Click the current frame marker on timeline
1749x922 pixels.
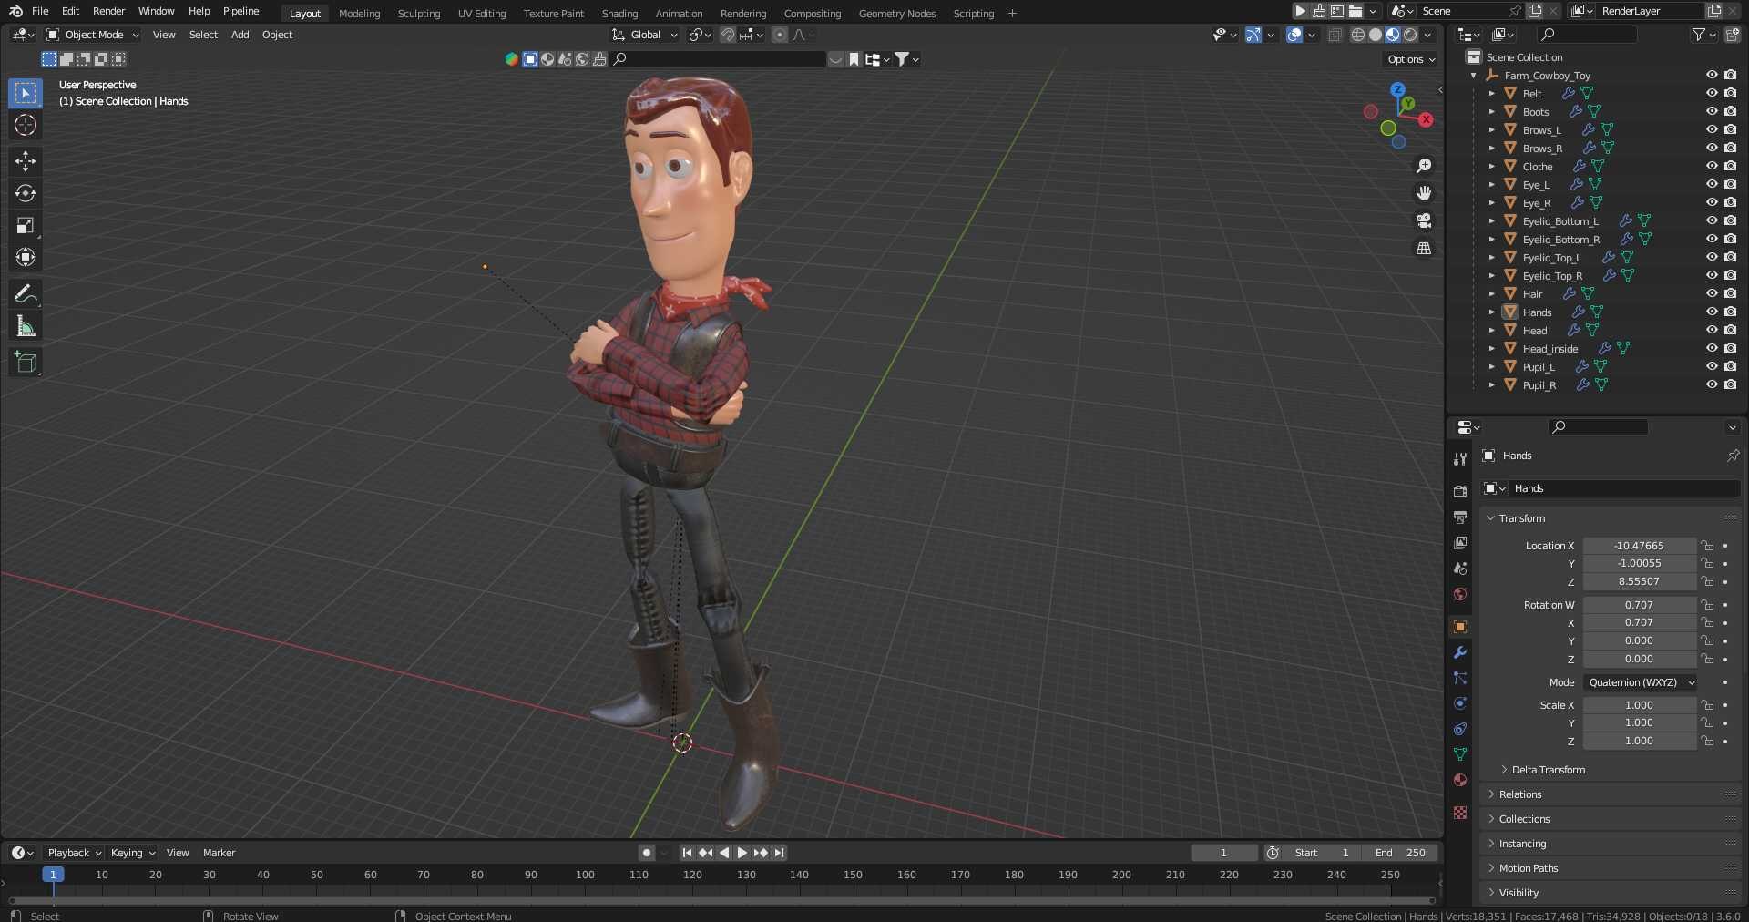pyautogui.click(x=53, y=875)
